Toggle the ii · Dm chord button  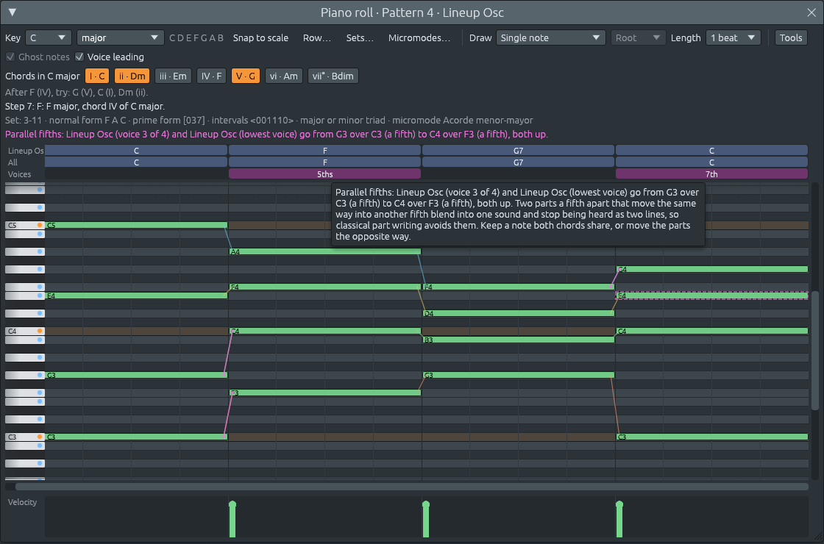[x=132, y=76]
